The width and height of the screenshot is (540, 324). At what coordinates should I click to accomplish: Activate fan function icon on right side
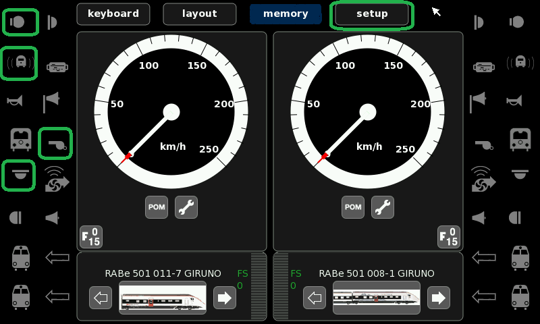[481, 180]
